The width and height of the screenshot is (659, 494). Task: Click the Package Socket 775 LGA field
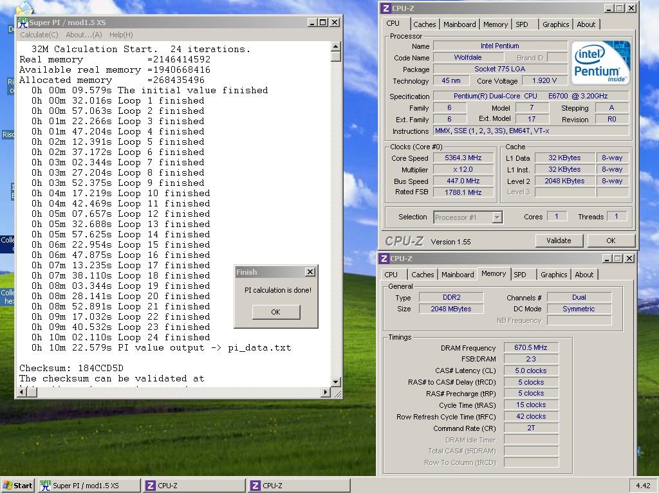click(499, 69)
